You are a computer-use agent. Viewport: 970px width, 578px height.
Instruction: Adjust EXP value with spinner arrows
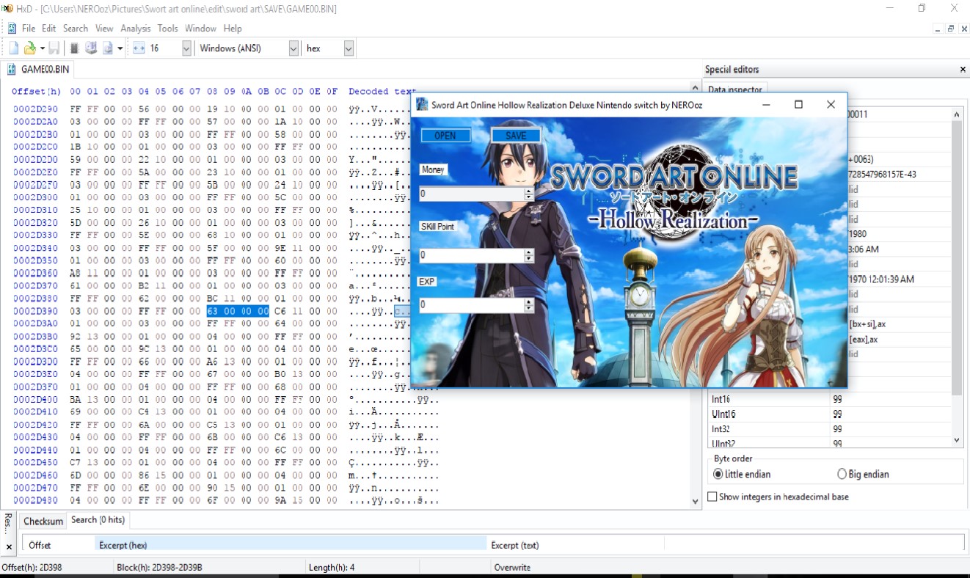click(x=529, y=305)
